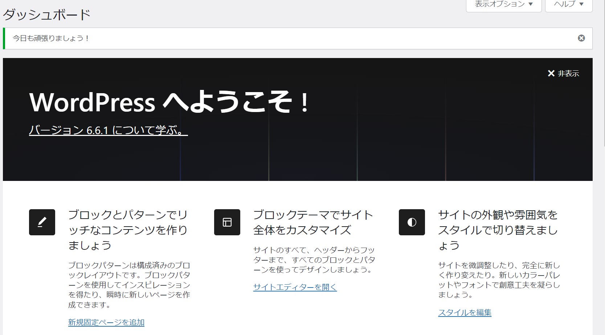
Task: Open サイトエディターを開く link
Action: [x=295, y=288]
